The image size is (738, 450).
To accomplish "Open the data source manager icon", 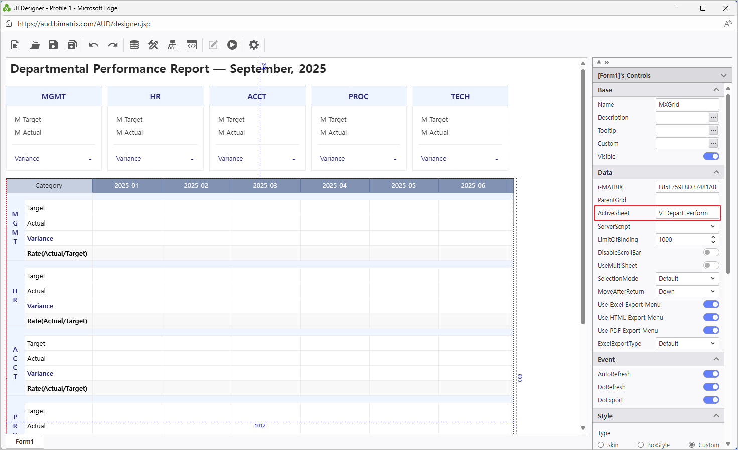I will pyautogui.click(x=134, y=45).
